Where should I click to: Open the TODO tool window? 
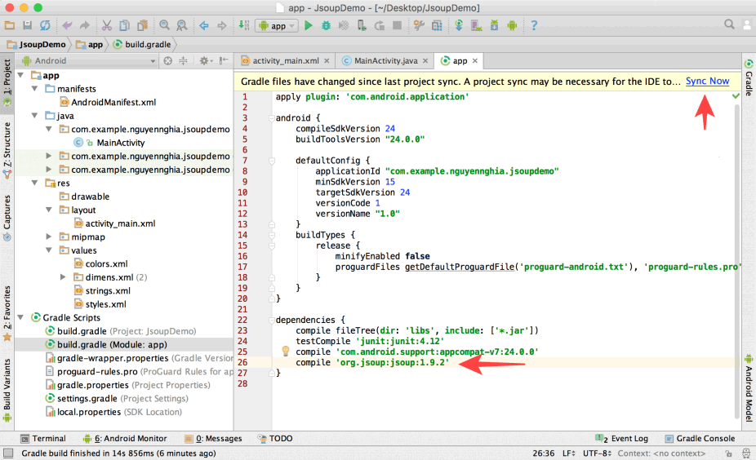[275, 438]
